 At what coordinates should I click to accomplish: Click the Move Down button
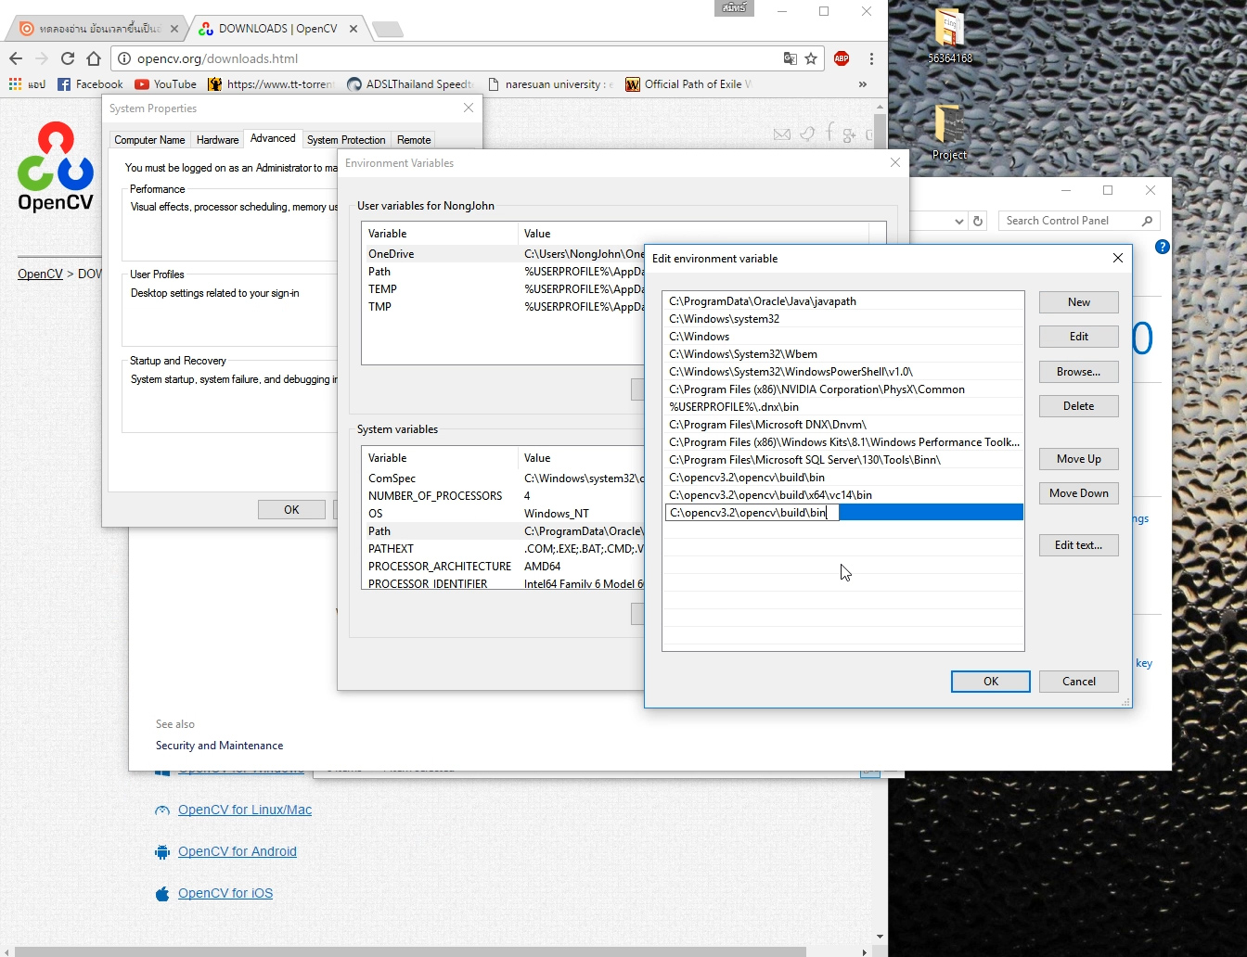[x=1078, y=492]
